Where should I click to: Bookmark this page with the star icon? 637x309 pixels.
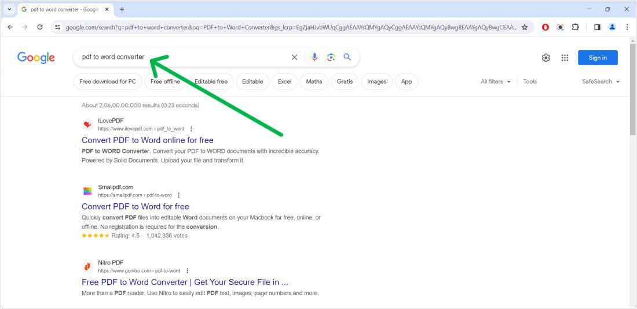pyautogui.click(x=525, y=27)
